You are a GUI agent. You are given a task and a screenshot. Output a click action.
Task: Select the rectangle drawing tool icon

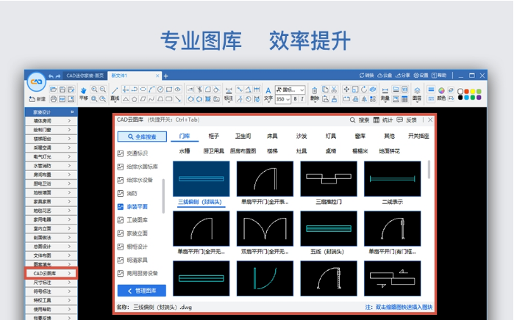click(169, 89)
